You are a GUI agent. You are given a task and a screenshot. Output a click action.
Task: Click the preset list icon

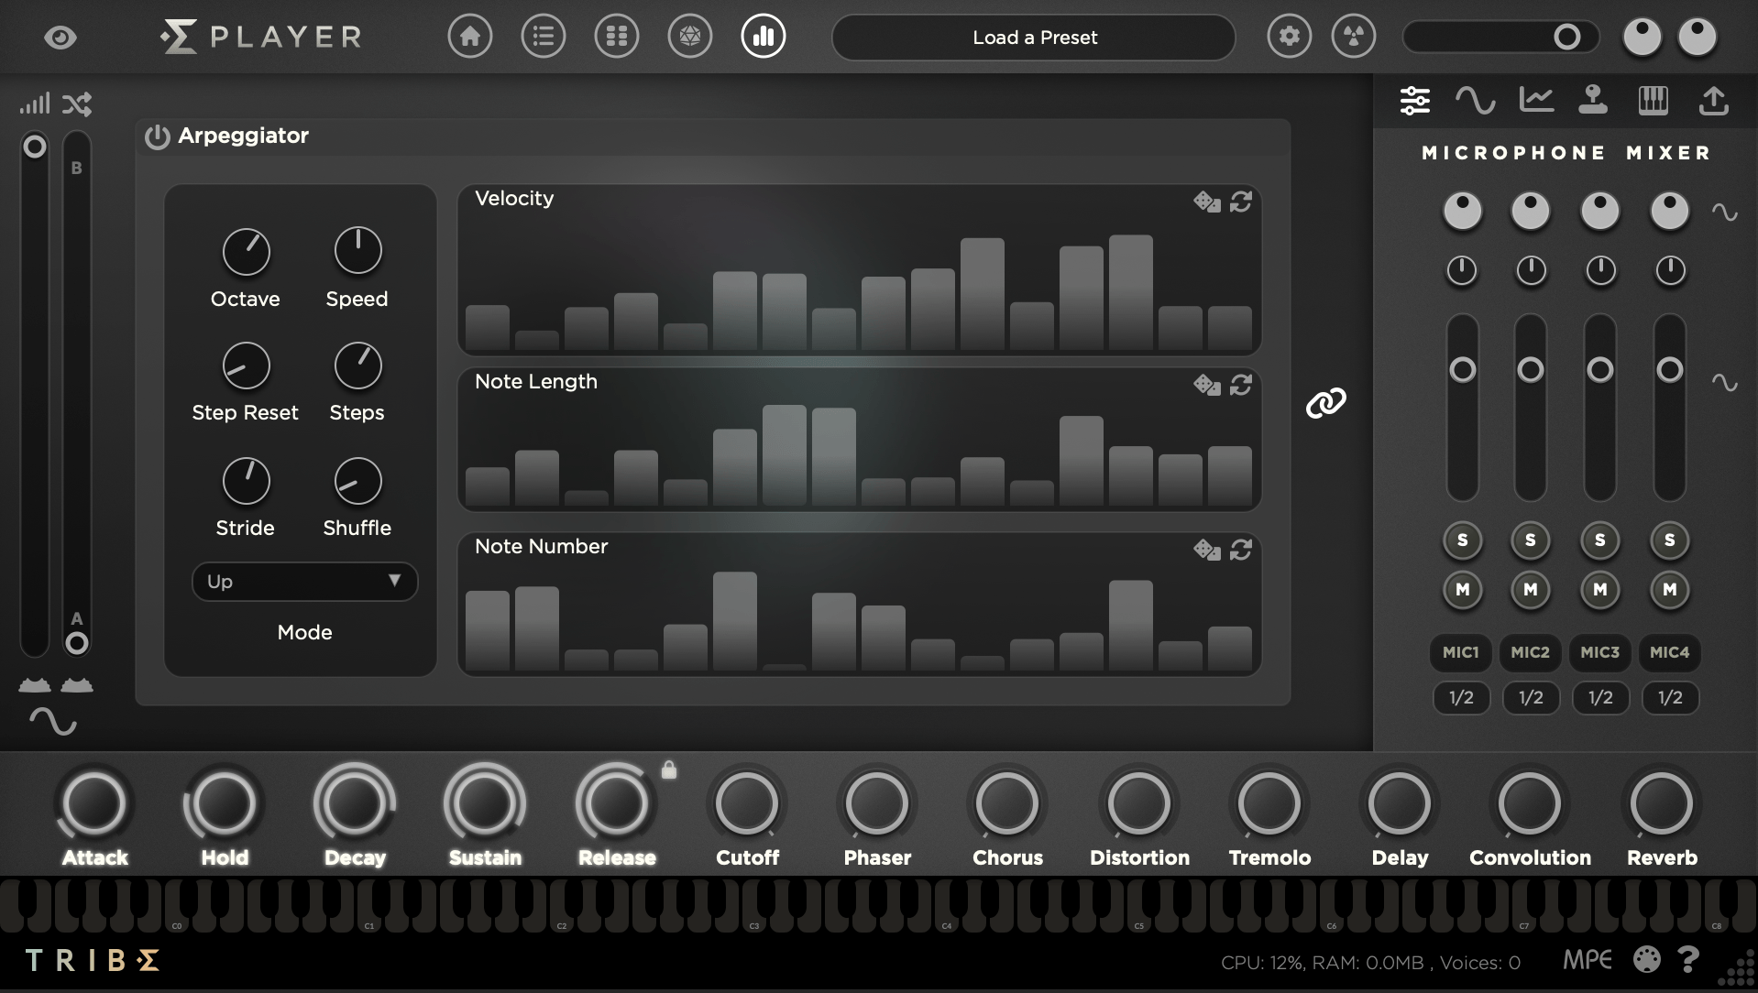544,36
